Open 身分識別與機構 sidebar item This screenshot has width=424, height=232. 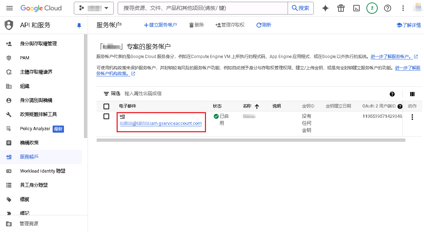pyautogui.click(x=41, y=100)
